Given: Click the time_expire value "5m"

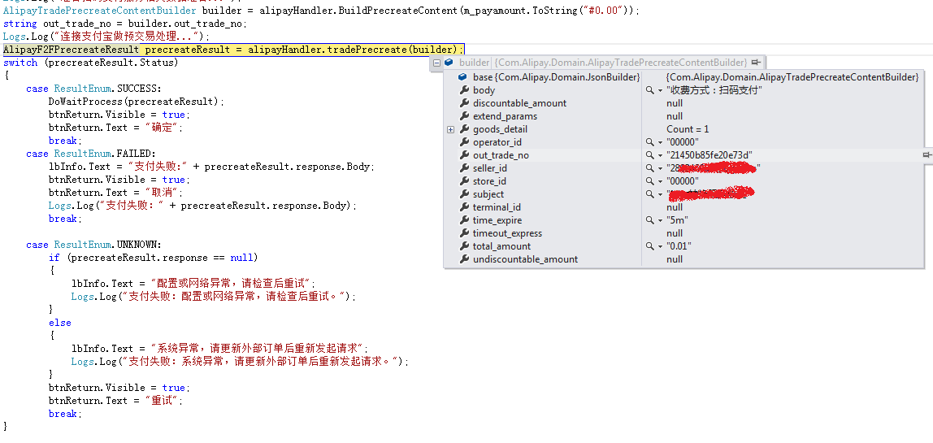Looking at the screenshot, I should (677, 220).
